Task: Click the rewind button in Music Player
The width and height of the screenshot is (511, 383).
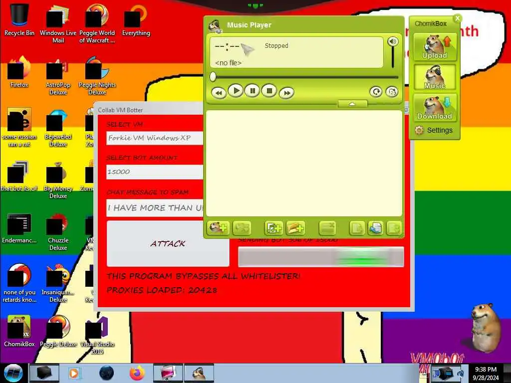Action: (219, 93)
